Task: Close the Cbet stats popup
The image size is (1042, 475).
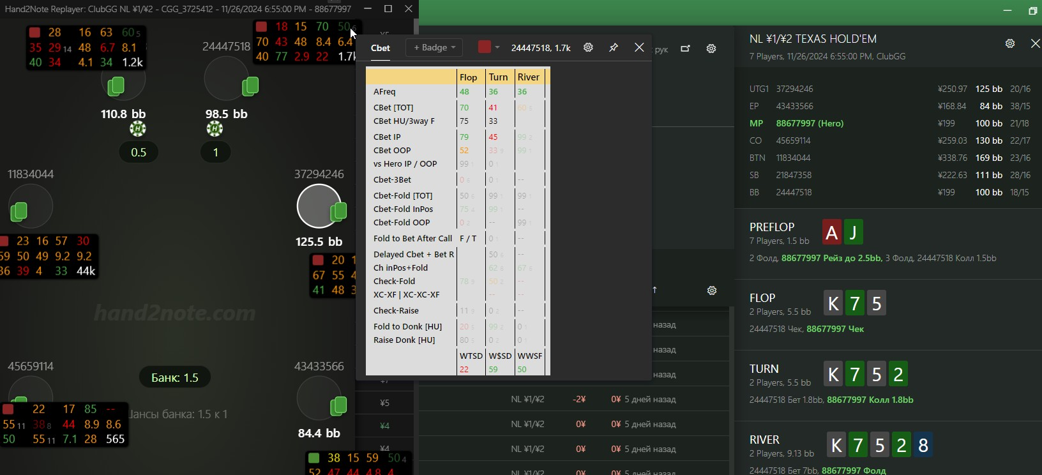Action: 639,47
